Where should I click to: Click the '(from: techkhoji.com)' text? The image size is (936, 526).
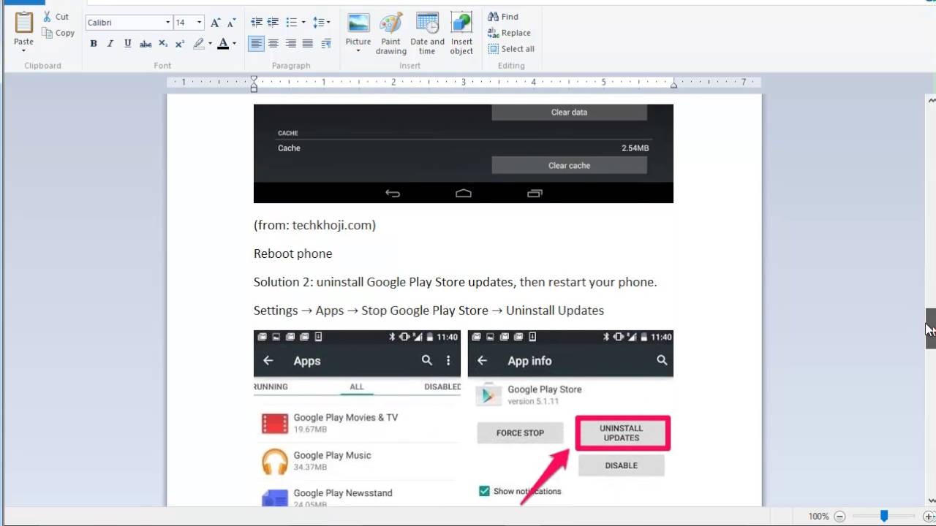[x=314, y=225]
